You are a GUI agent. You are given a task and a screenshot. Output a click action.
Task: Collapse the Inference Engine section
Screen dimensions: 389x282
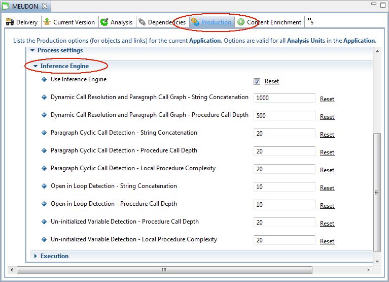point(36,66)
